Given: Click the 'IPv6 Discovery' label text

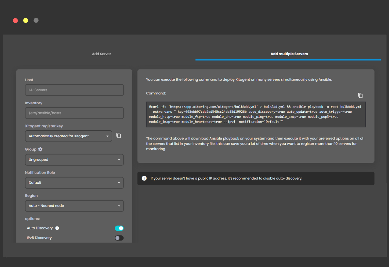Looking at the screenshot, I should click(x=39, y=238).
